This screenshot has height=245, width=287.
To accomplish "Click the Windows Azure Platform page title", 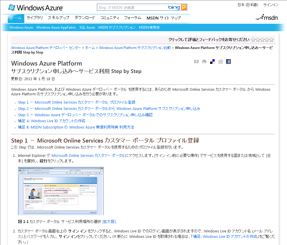I will point(47,64).
